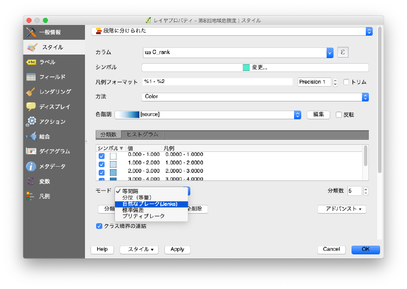Viewport: 407px width, 289px height.
Task: Click the legend text 1.0000 - 2.0000
Action: point(184,163)
